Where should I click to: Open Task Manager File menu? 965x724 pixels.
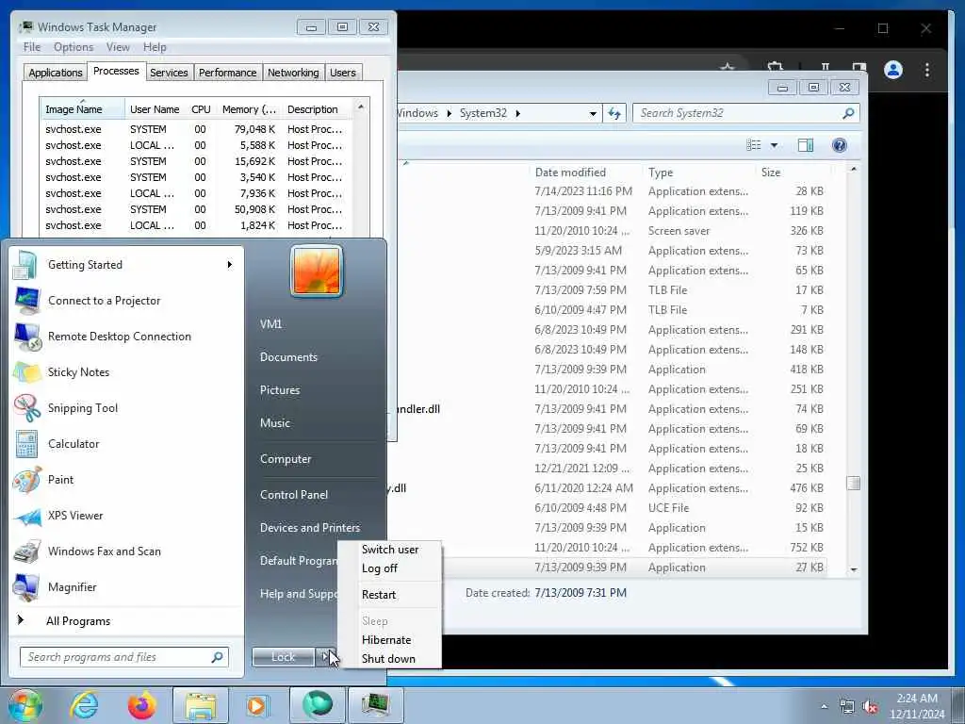[x=31, y=47]
